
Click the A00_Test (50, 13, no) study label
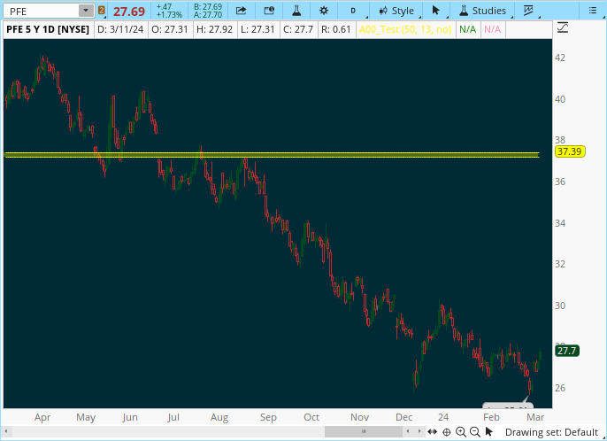coord(405,29)
